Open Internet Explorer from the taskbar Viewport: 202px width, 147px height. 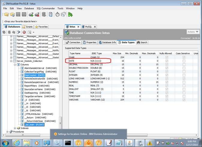pyautogui.click(x=17, y=143)
